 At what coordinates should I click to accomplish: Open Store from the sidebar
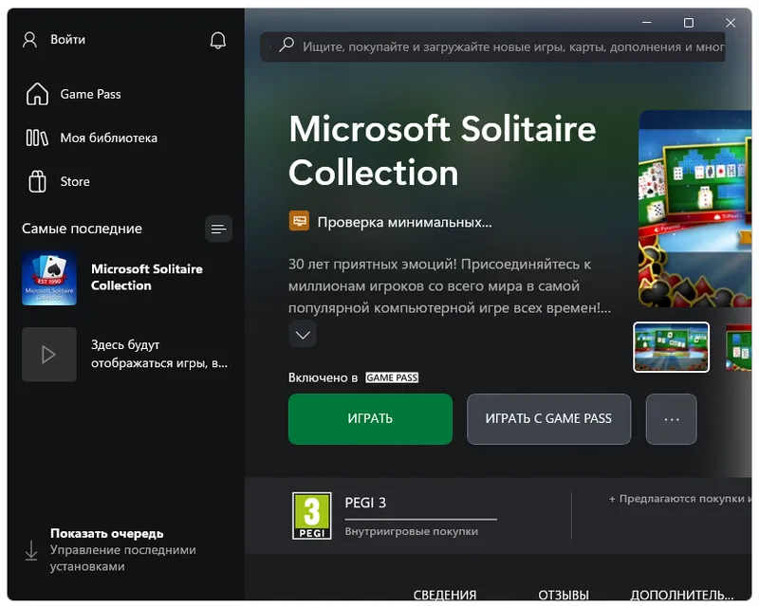coord(75,181)
